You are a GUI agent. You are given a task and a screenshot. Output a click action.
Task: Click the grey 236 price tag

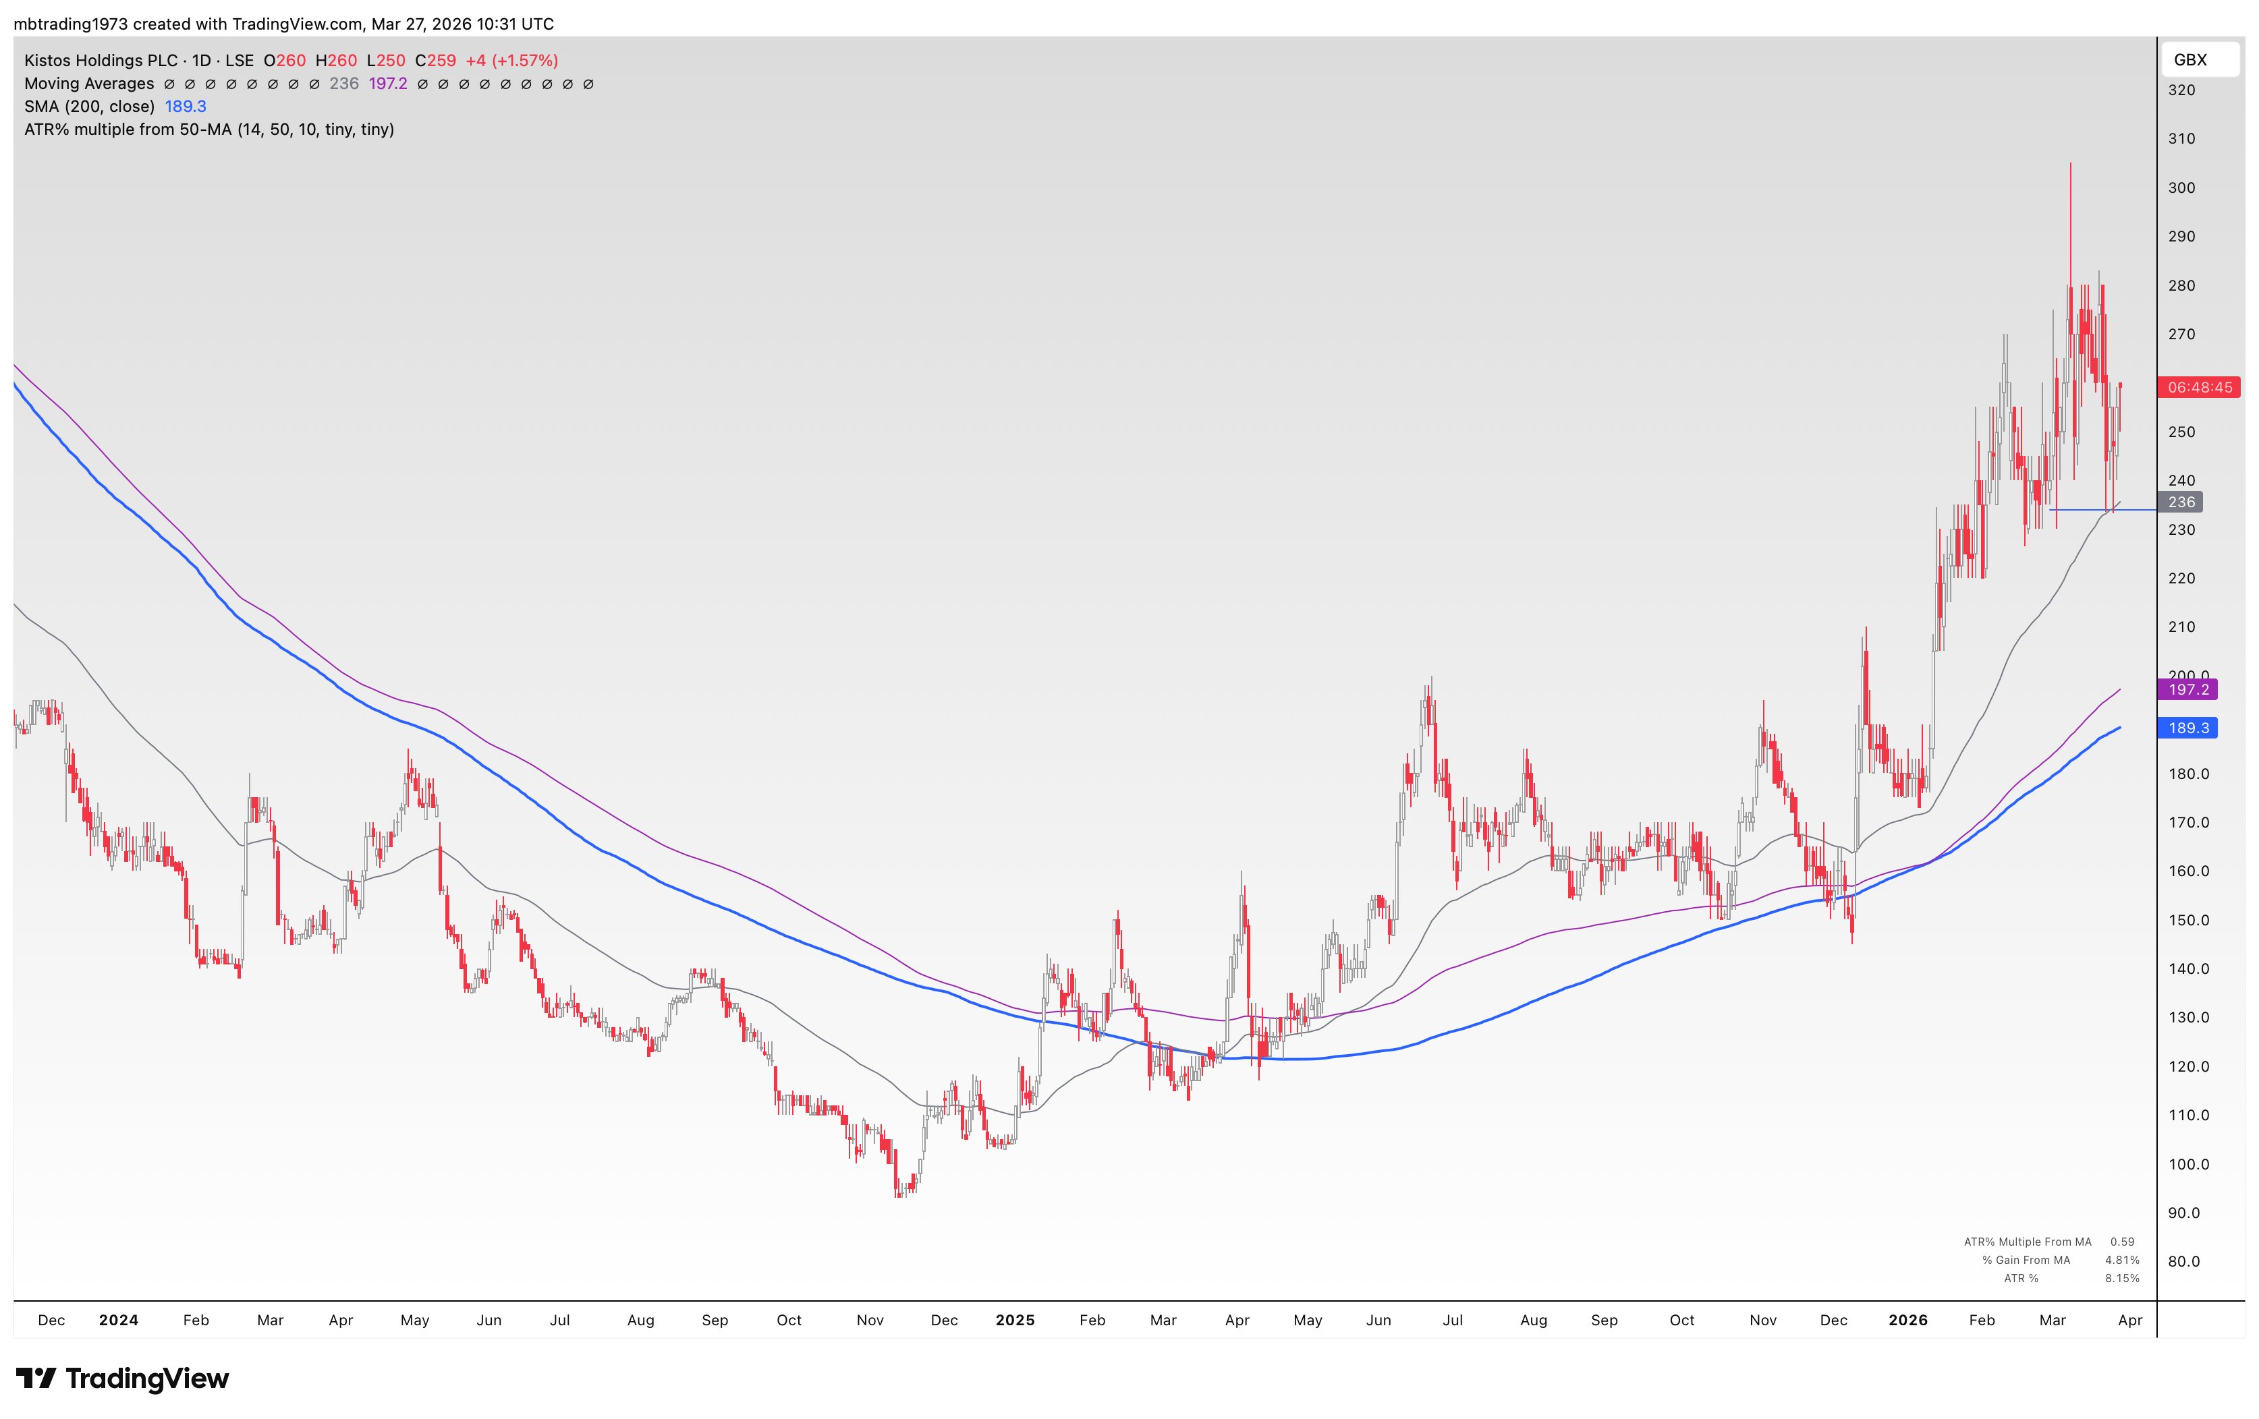2181,502
